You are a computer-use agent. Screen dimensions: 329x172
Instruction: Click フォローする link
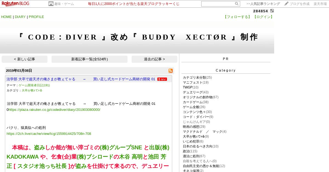(237, 17)
